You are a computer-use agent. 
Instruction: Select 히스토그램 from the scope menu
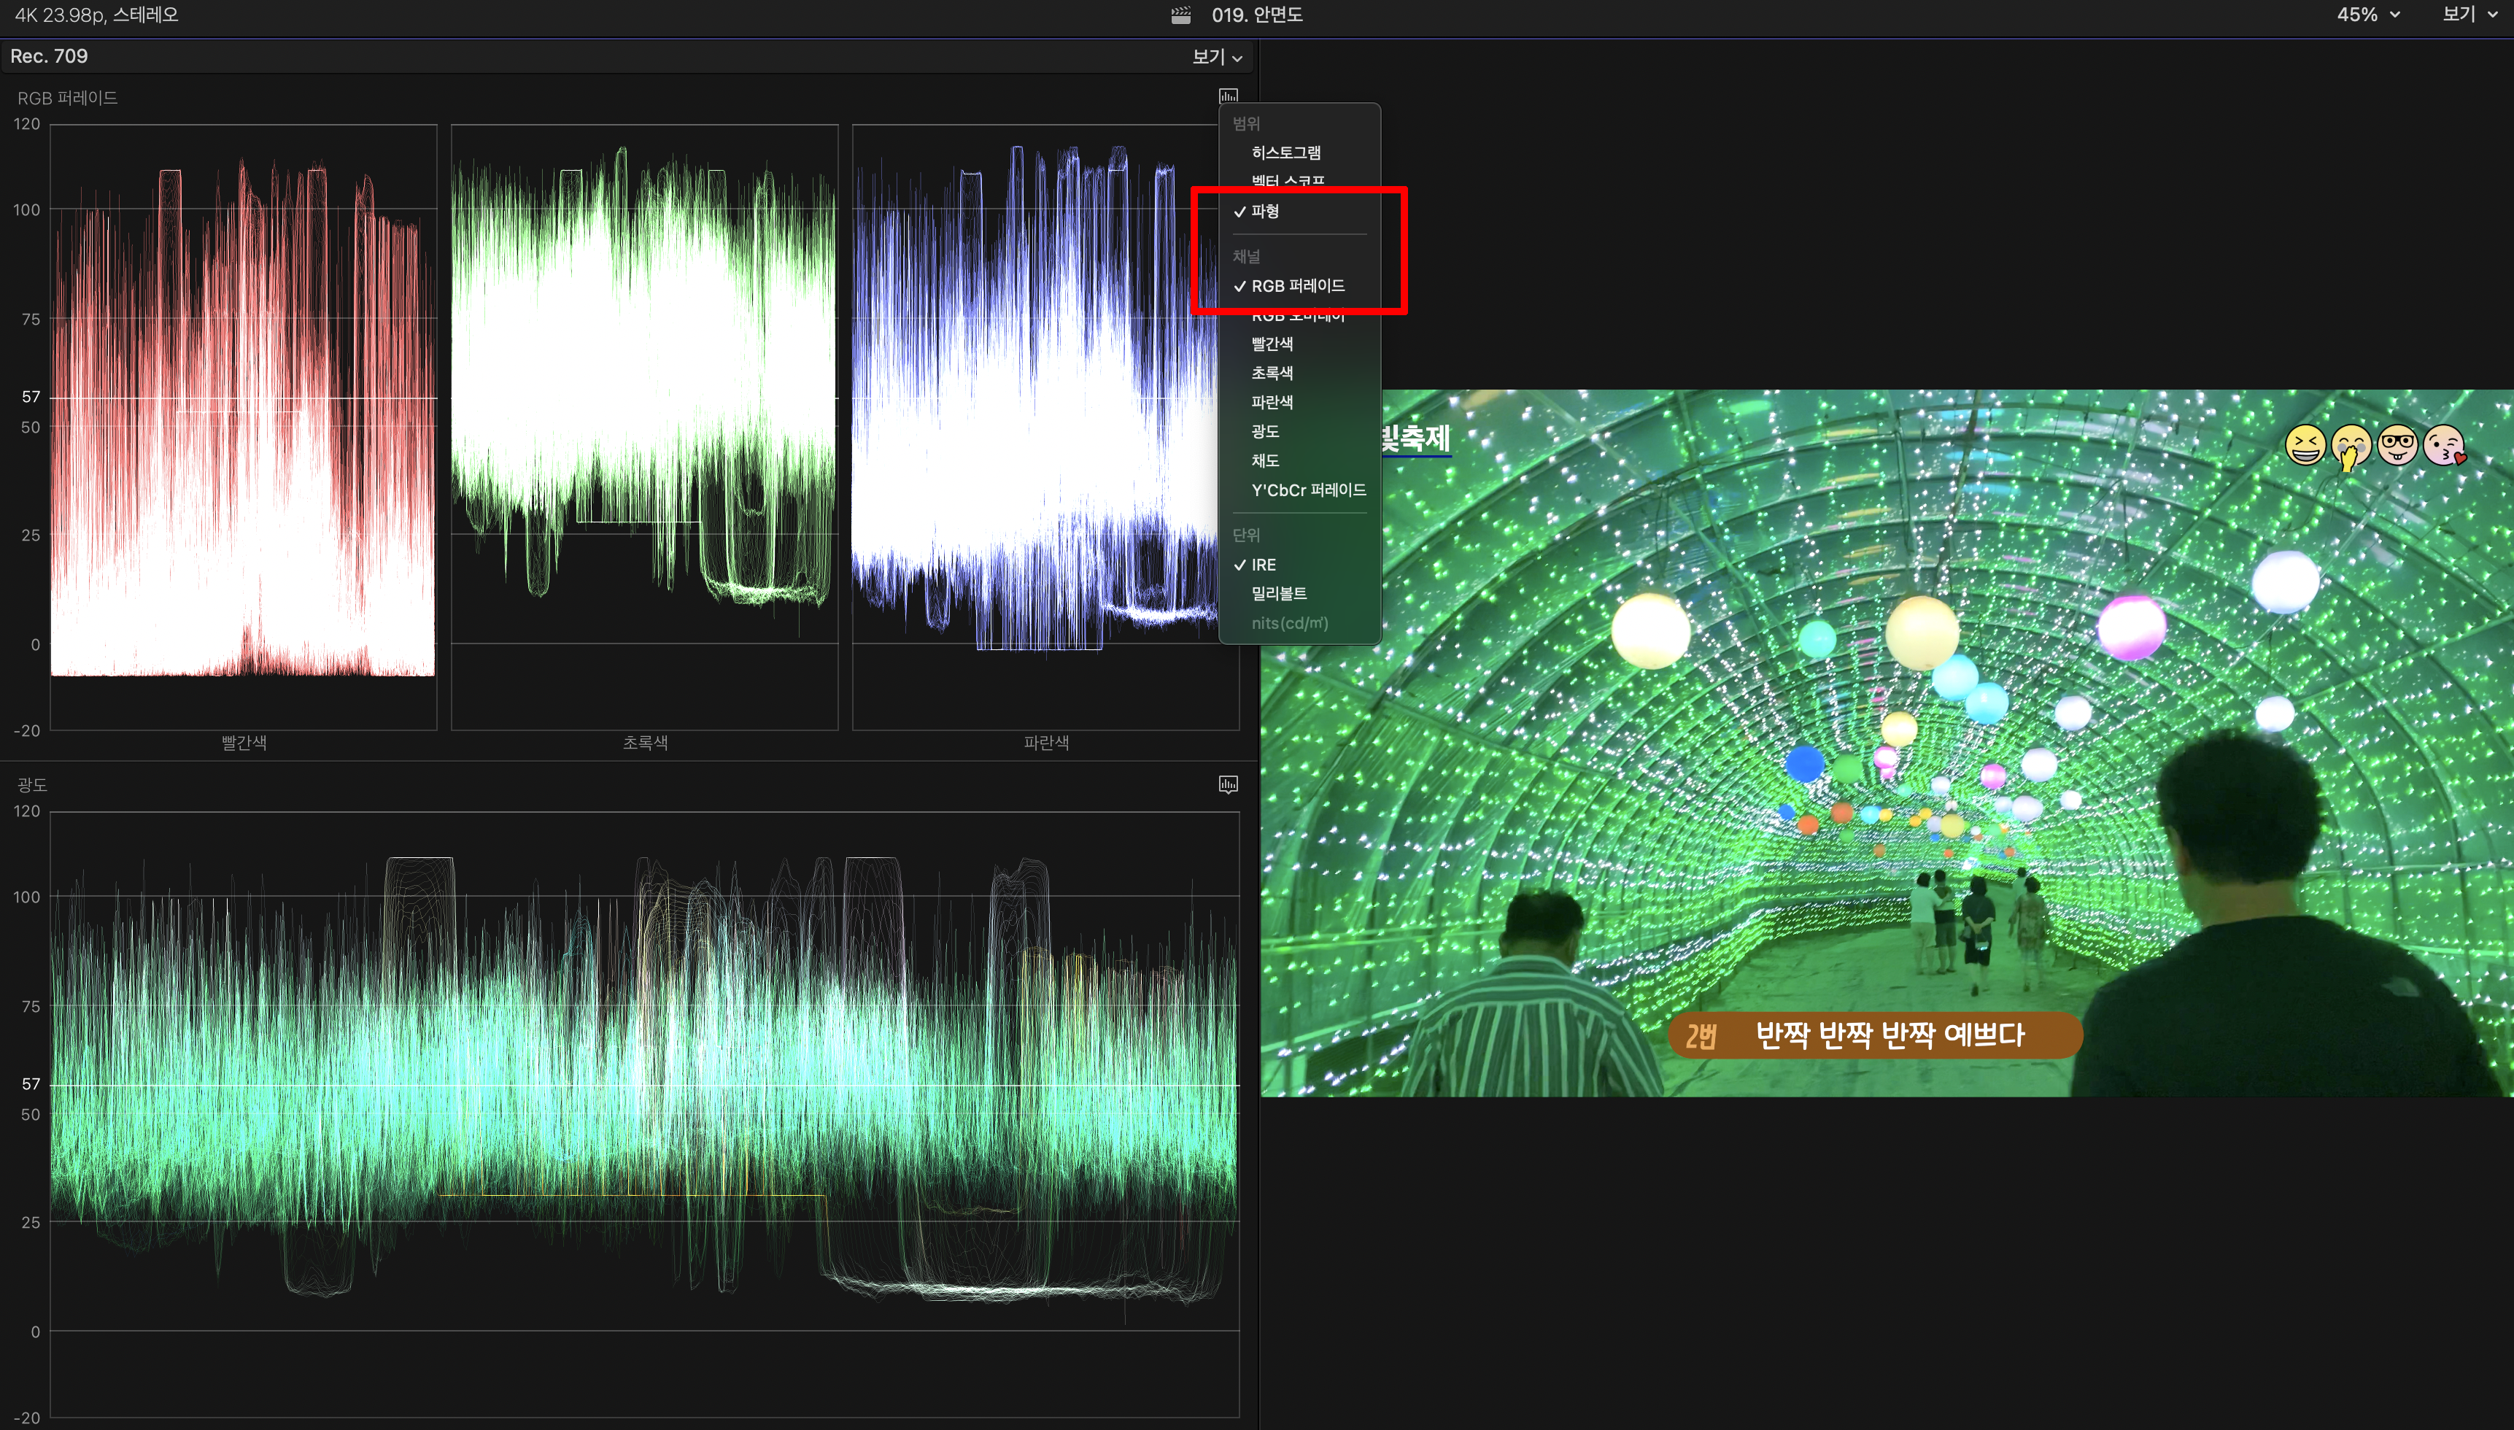click(1285, 152)
